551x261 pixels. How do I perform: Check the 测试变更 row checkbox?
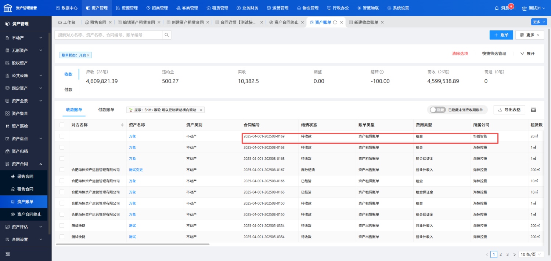(x=62, y=170)
